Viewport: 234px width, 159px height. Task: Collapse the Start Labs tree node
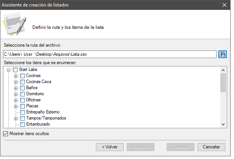pyautogui.click(x=9, y=70)
